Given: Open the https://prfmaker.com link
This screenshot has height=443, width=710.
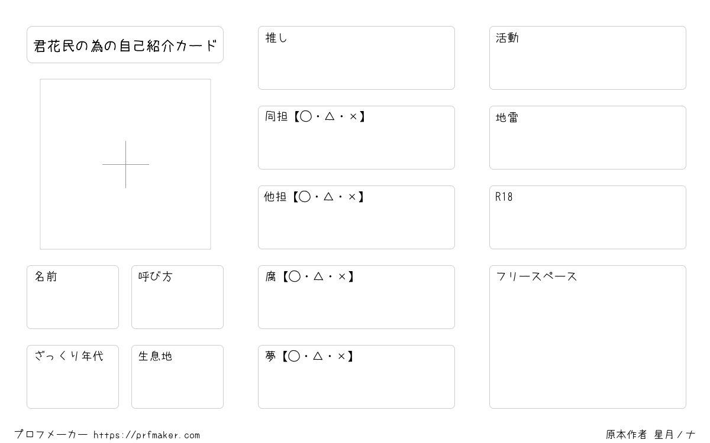Looking at the screenshot, I should (147, 435).
